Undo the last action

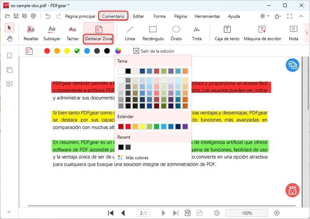[x=48, y=16]
